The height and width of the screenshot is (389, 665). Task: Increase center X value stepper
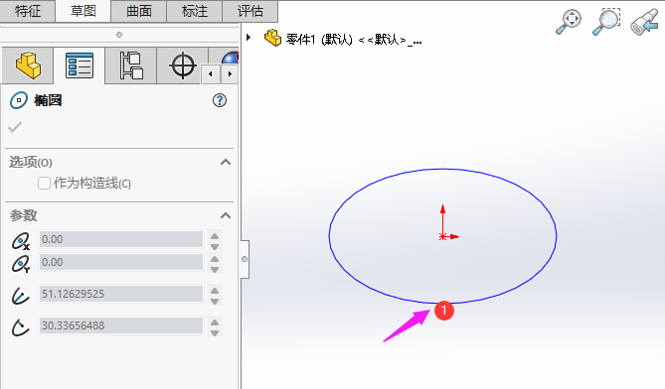[215, 236]
